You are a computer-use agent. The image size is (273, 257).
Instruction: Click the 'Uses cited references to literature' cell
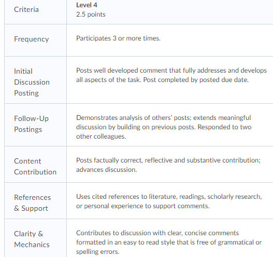pos(169,201)
